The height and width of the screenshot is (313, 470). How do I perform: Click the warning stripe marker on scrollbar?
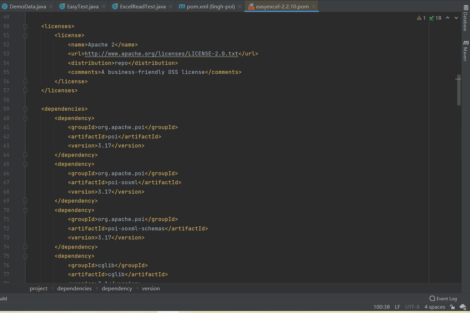tap(458, 79)
